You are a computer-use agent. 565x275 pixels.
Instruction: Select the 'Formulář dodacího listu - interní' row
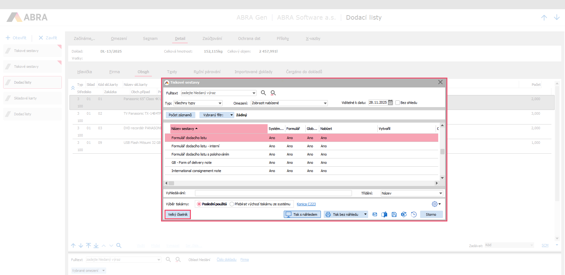point(302,146)
